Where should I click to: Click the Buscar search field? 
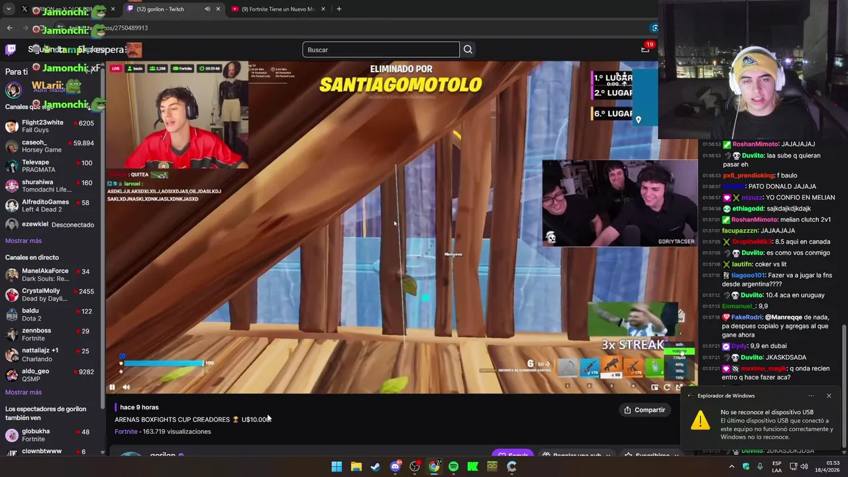pos(381,50)
